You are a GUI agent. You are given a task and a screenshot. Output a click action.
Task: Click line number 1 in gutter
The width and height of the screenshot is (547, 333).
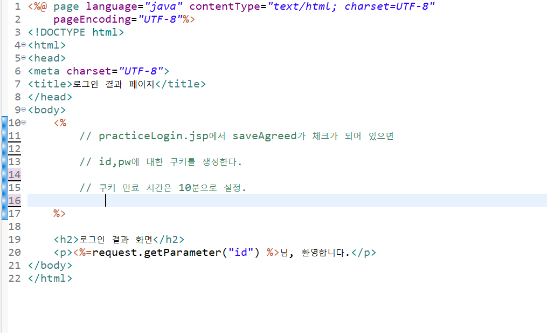(17, 6)
